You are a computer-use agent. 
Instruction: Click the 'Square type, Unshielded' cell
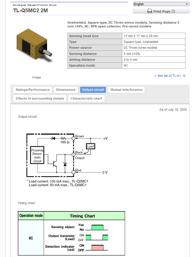154,42
